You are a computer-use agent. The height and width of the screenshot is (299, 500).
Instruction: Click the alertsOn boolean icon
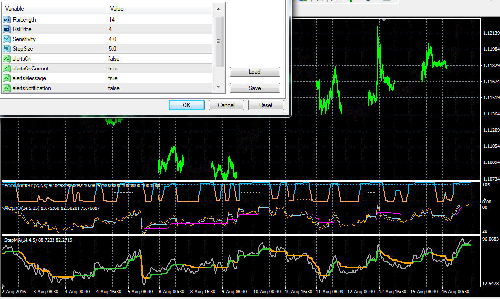[x=7, y=59]
